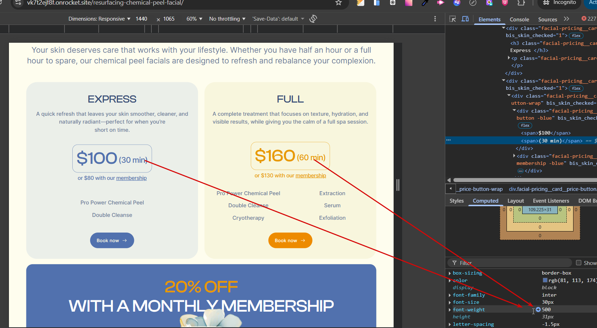Image resolution: width=597 pixels, height=328 pixels.
Task: Click the color swatch next to rgb(81, 113, 174)
Action: (x=545, y=280)
